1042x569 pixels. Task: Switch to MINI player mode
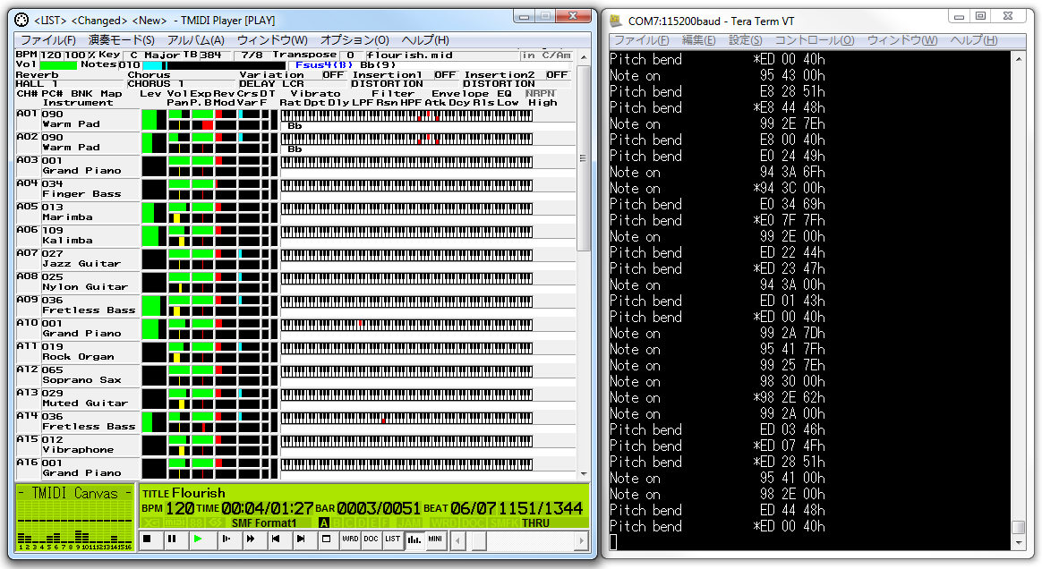tap(434, 539)
